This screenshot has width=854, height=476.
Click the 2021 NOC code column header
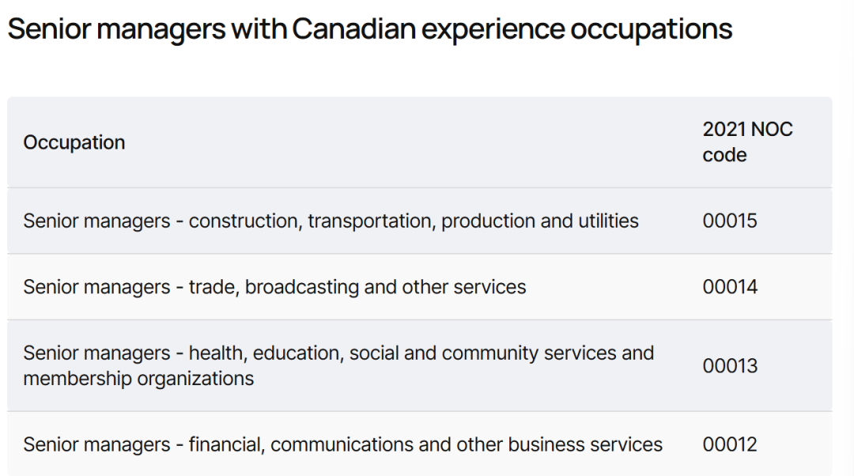tap(747, 142)
